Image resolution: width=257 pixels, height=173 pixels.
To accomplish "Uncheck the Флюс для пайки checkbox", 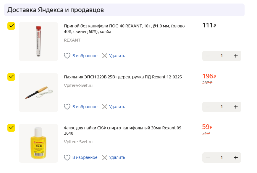I will tap(11, 128).
